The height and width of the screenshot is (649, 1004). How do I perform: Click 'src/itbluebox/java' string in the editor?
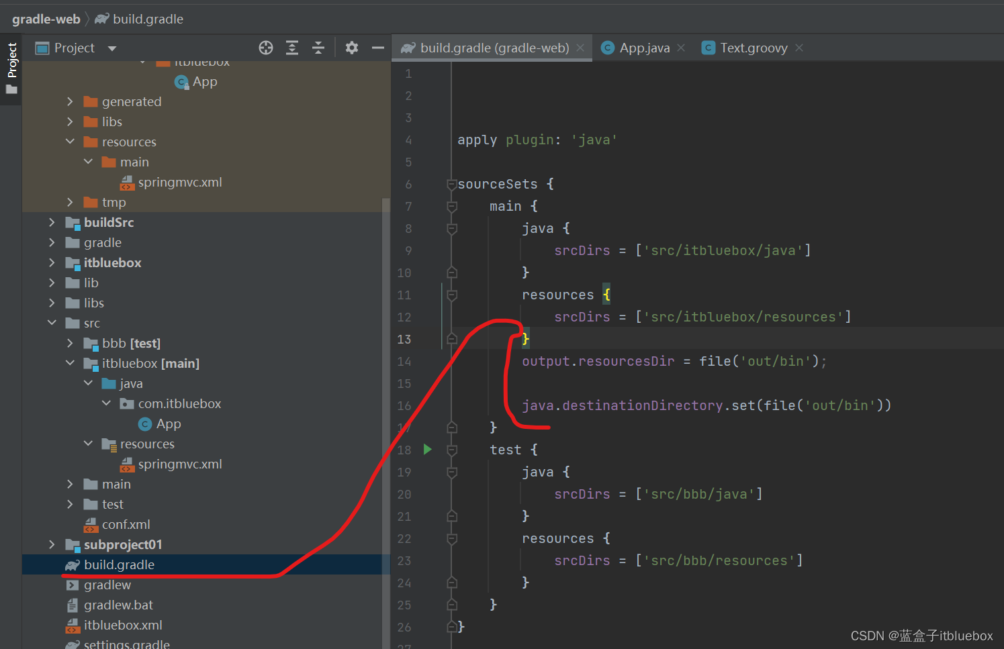[x=723, y=250]
